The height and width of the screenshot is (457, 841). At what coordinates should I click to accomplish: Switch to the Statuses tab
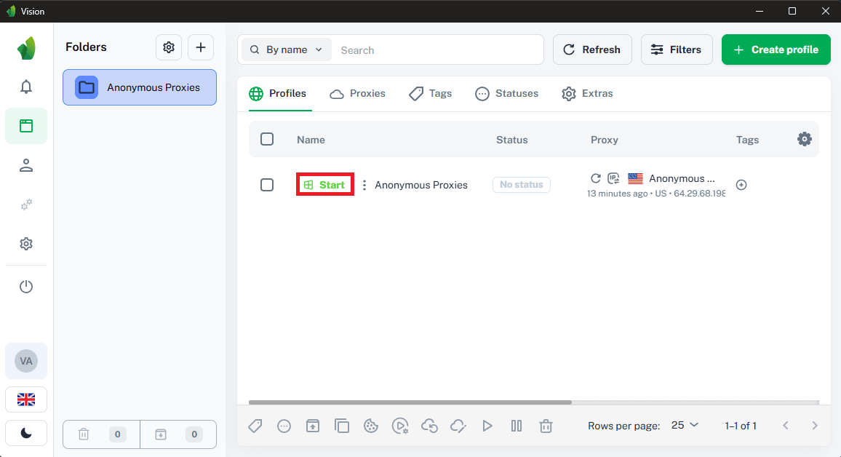507,93
